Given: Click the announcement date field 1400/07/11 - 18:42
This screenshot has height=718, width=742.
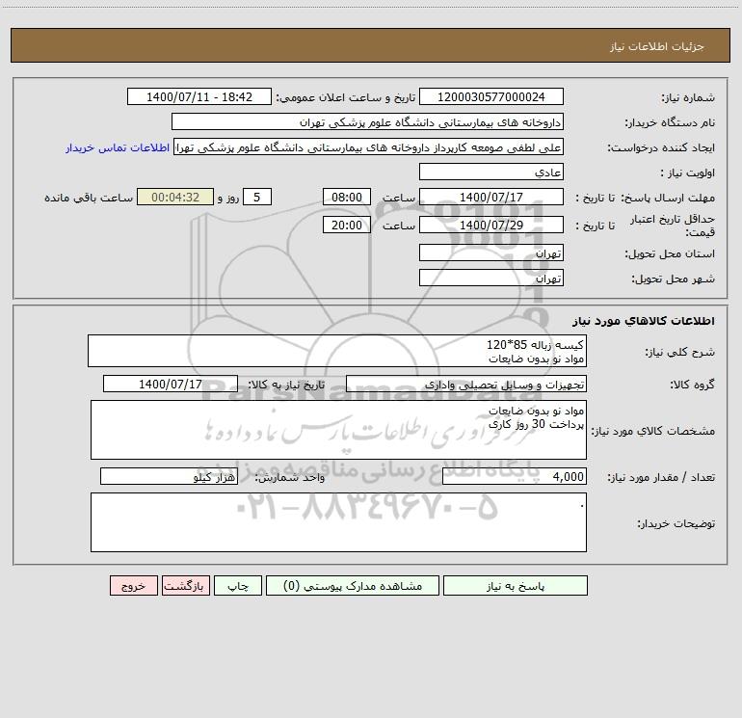Looking at the screenshot, I should tap(199, 97).
